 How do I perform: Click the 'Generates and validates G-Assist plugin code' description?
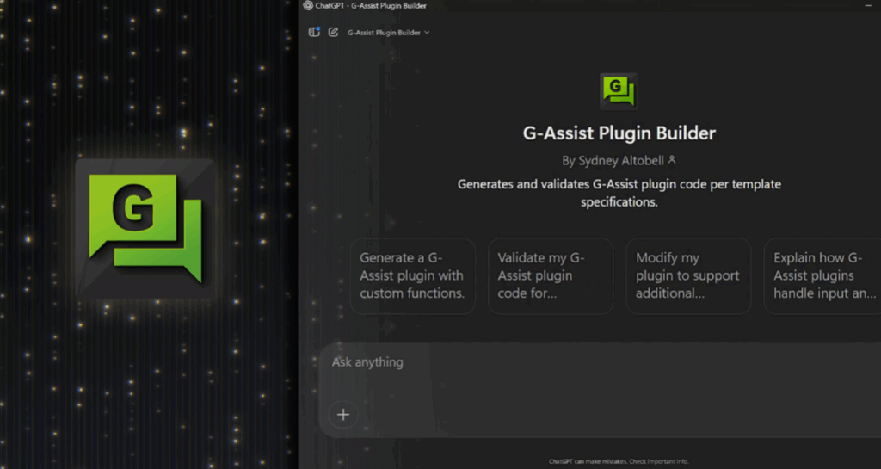click(x=619, y=193)
